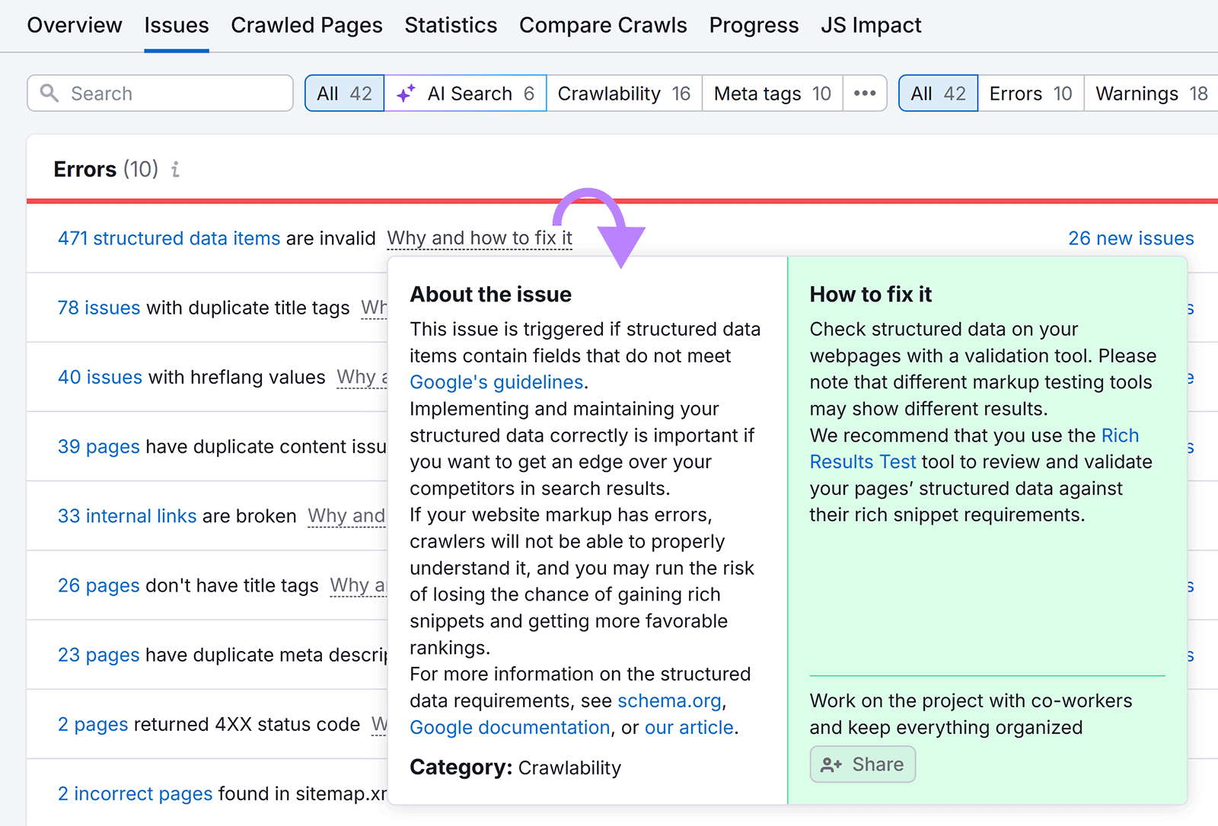Click the Share button
The image size is (1218, 826).
point(862,764)
